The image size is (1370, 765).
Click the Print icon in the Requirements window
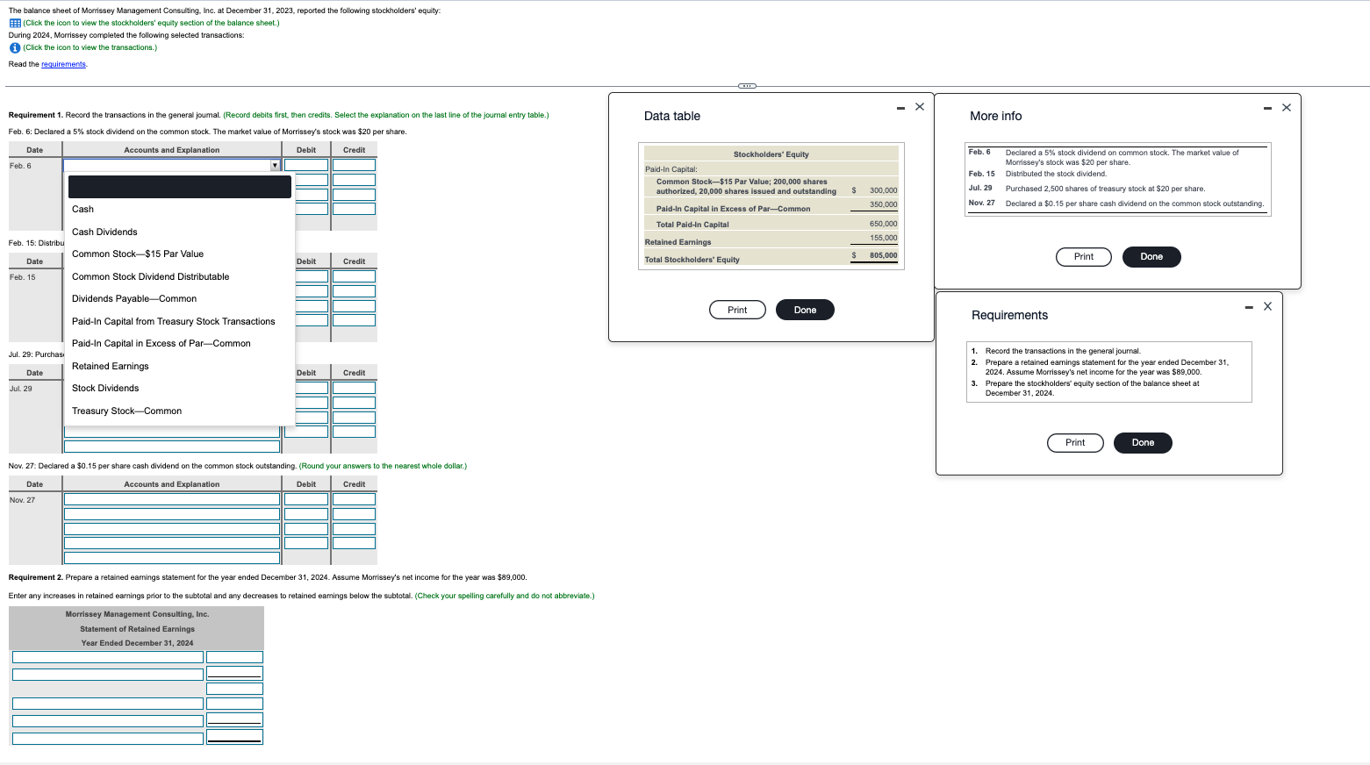click(1074, 442)
